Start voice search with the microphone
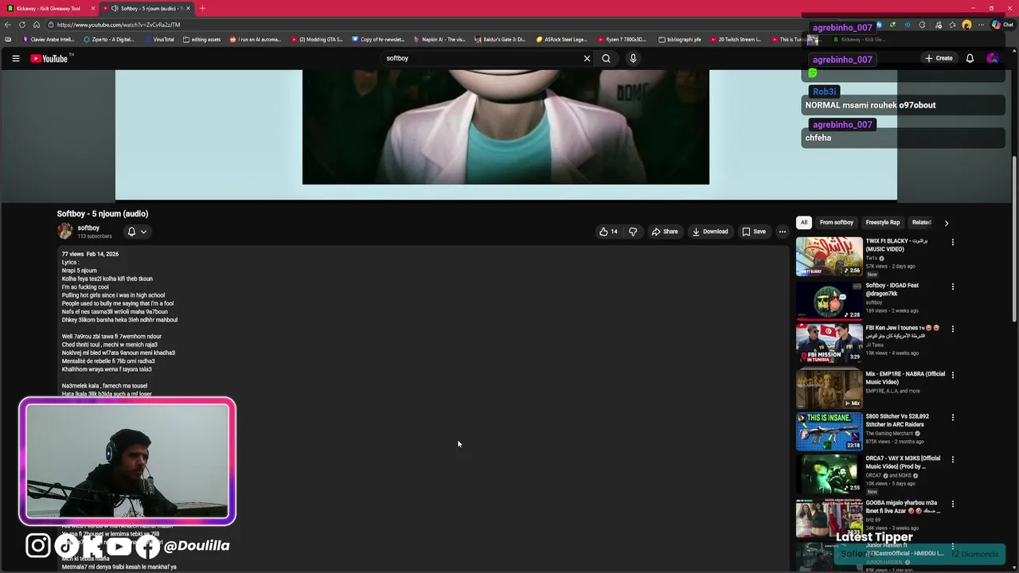This screenshot has width=1019, height=573. [633, 58]
